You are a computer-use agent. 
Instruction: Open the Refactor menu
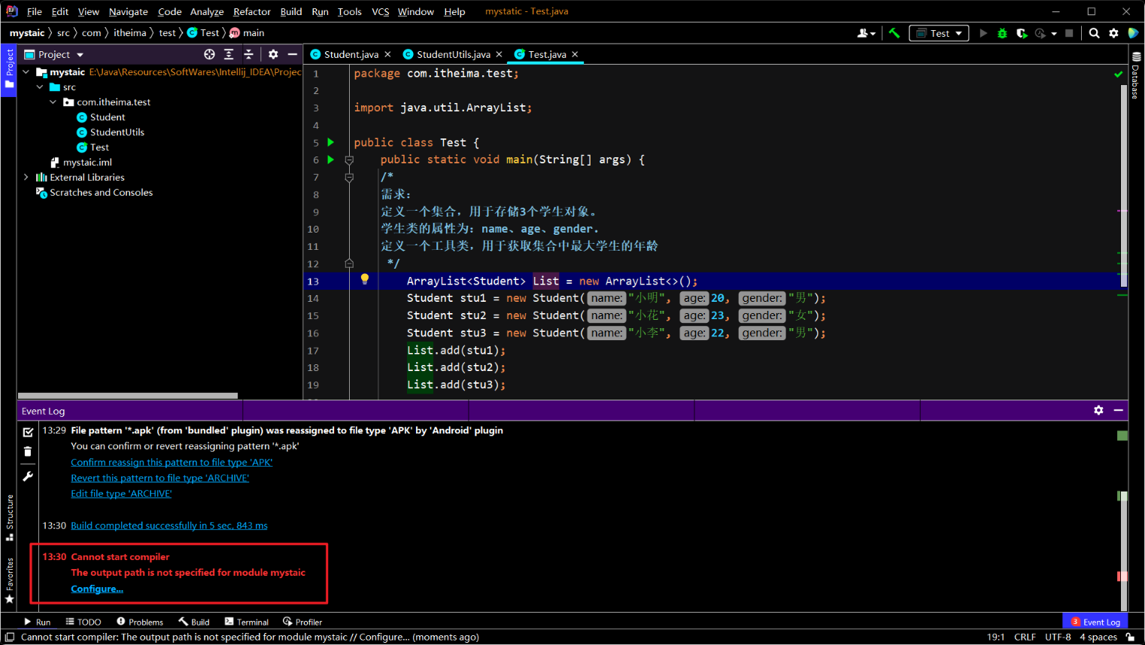(251, 11)
